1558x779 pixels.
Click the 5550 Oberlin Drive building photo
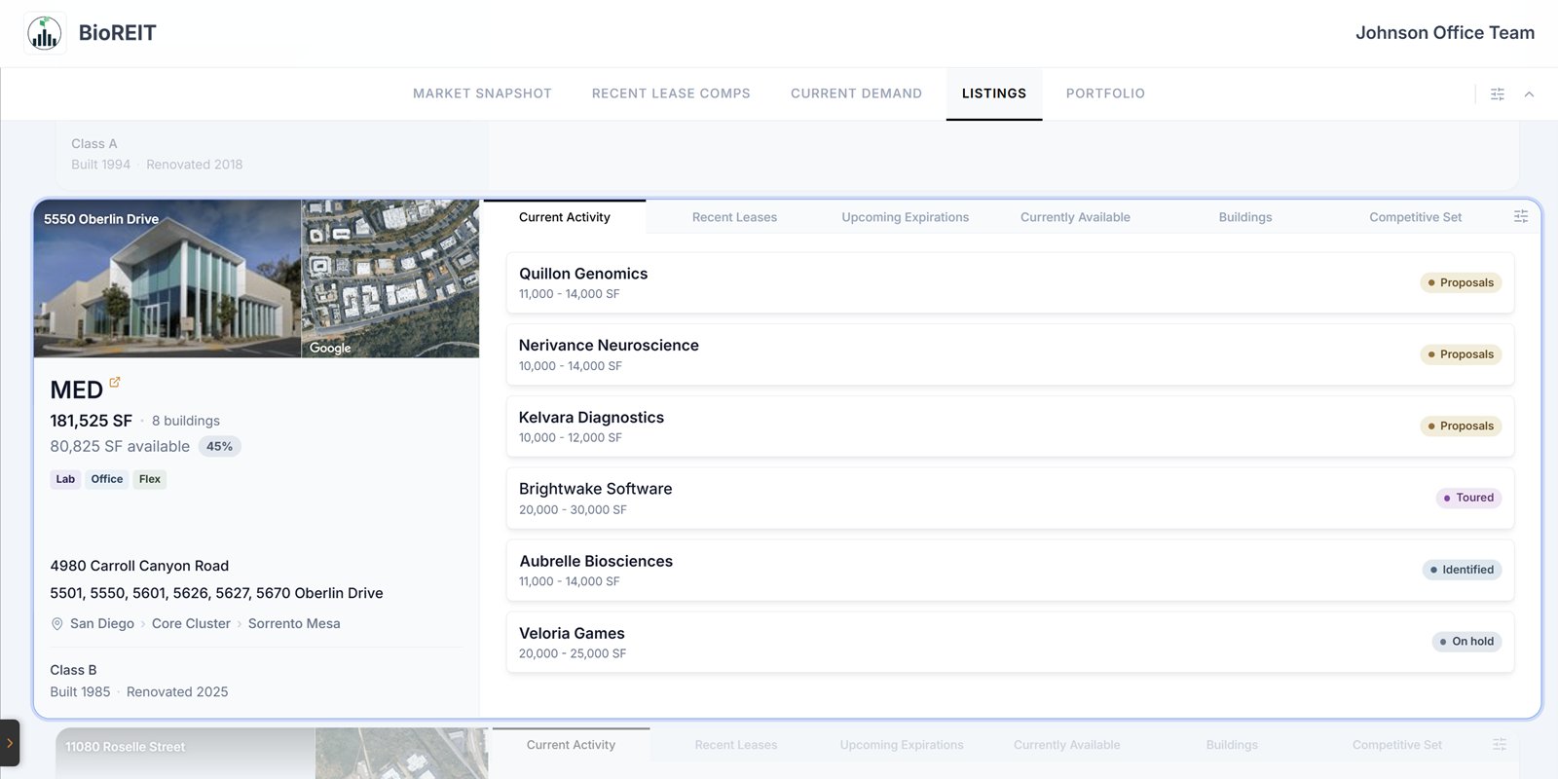(167, 279)
